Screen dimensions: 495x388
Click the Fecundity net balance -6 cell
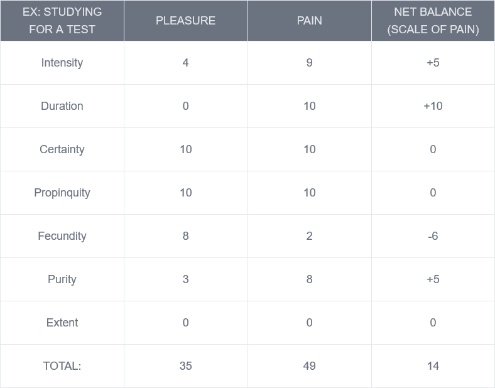click(433, 236)
